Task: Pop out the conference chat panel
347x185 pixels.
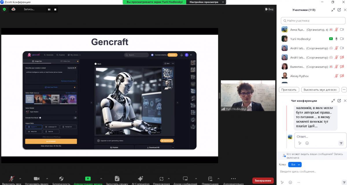Action: click(x=339, y=101)
